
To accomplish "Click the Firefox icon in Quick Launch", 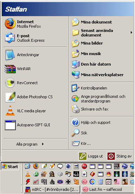I will tap(36, 166).
